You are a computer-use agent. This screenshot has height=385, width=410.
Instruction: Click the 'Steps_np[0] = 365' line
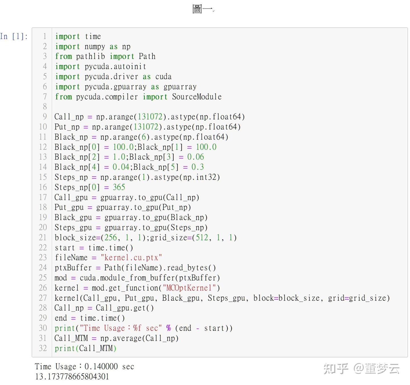[90, 187]
